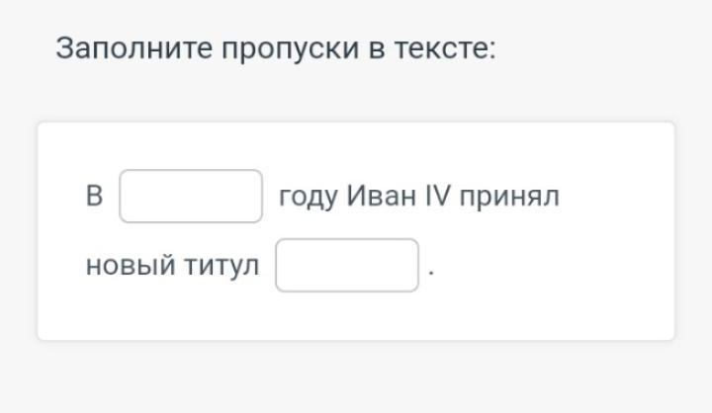Image resolution: width=712 pixels, height=413 pixels.
Task: Select the word "Заполните" in the heading
Action: 133,48
